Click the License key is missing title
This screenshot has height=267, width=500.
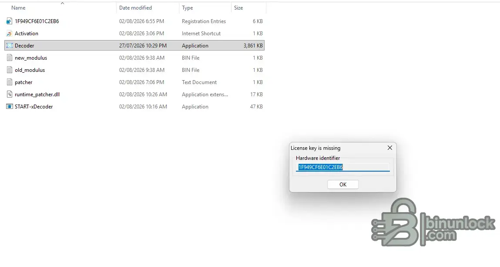click(x=315, y=148)
